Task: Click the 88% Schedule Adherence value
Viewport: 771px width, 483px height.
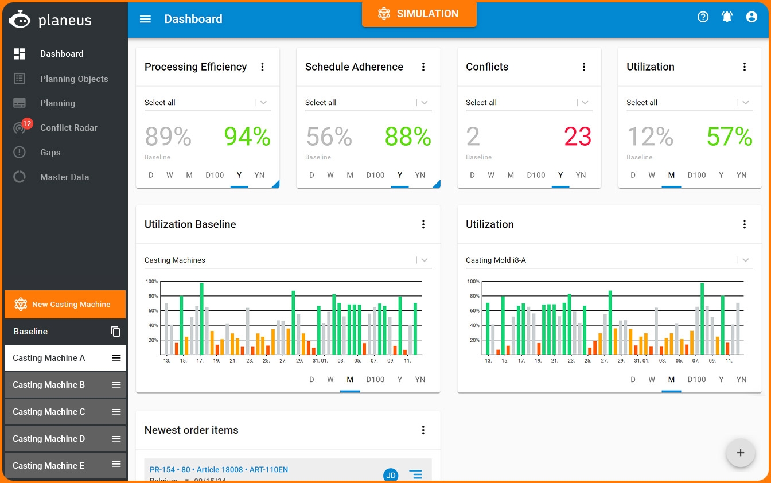Action: coord(407,137)
